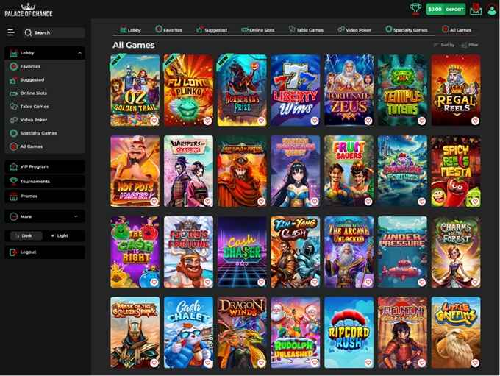Favorite Liberty Wins with heart icon
This screenshot has width=500, height=376.
(315, 121)
